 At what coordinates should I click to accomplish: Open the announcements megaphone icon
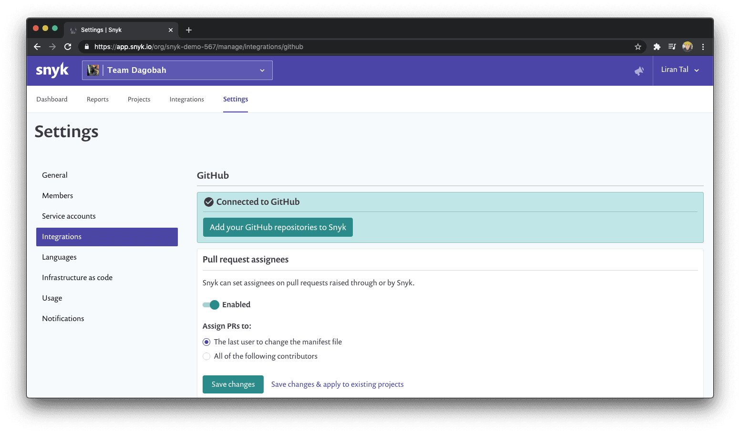pos(639,70)
